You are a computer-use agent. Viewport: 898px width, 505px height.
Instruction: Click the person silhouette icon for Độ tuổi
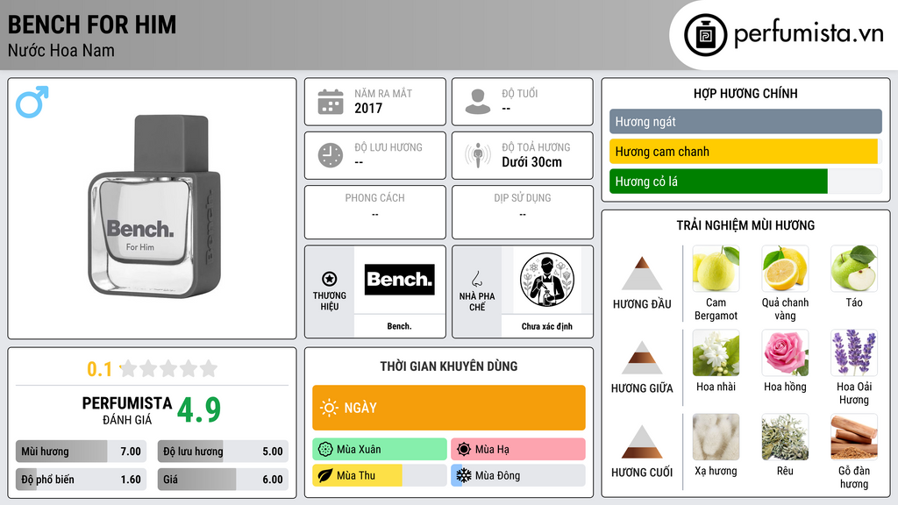[x=478, y=102]
